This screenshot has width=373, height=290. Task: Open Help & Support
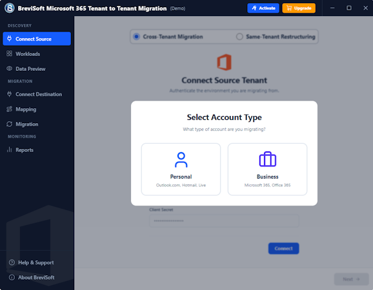pyautogui.click(x=37, y=262)
